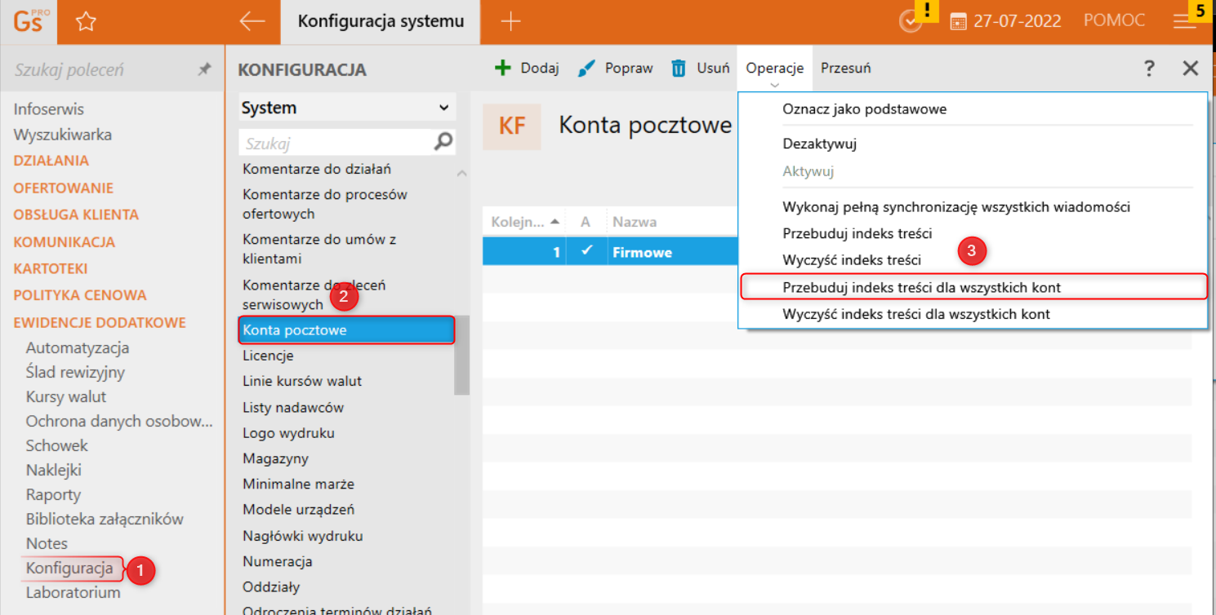Click the Usuń trash button
Screen dimensions: 1216x615
700,69
